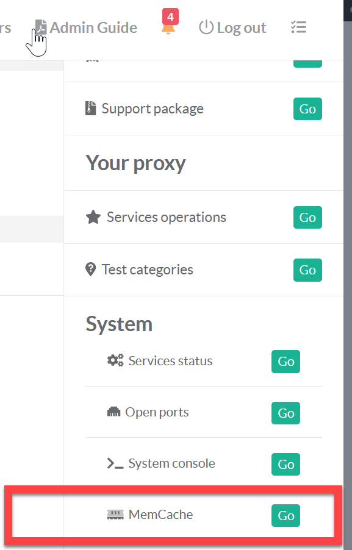Screen dimensions: 352x550
Task: Click the Support package zip icon
Action: coord(90,109)
